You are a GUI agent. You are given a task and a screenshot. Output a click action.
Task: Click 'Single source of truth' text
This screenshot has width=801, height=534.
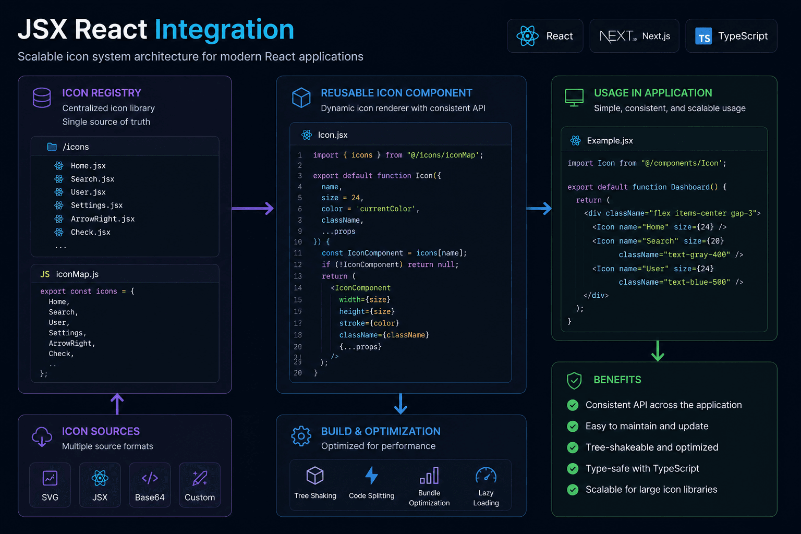(106, 122)
